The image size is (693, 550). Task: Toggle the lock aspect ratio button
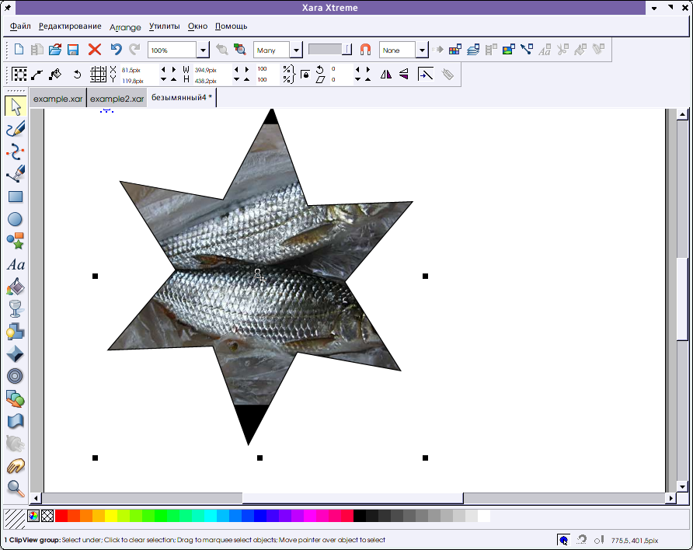(x=305, y=75)
